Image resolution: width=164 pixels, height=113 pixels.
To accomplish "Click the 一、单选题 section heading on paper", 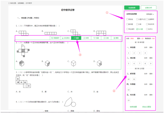I will (28, 18).
